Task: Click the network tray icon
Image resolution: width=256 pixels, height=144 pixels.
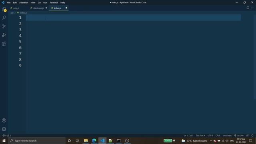Action: pos(223,141)
